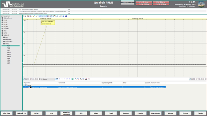Expand the CabinsAlarms tree node
This screenshot has width=207, height=116.
coord(2,18)
